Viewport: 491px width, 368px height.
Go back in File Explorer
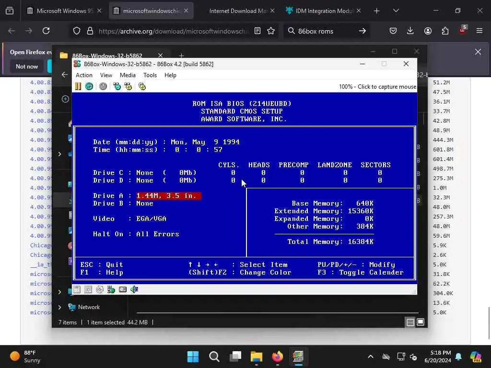click(x=65, y=74)
